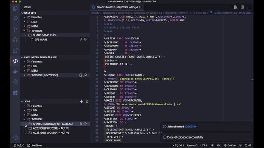This screenshot has width=264, height=148.
Task: Expand the MTM data sets profile
Action: pos(24,26)
